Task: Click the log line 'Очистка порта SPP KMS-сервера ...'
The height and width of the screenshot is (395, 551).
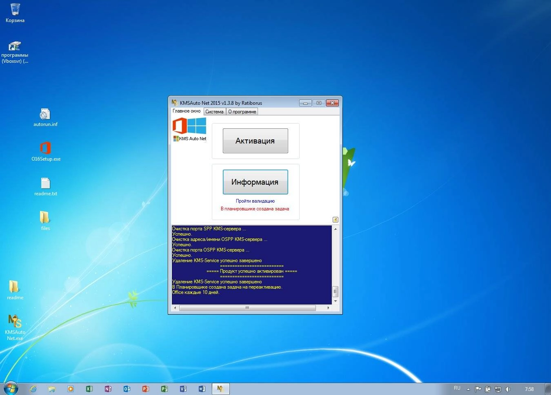Action: point(209,229)
